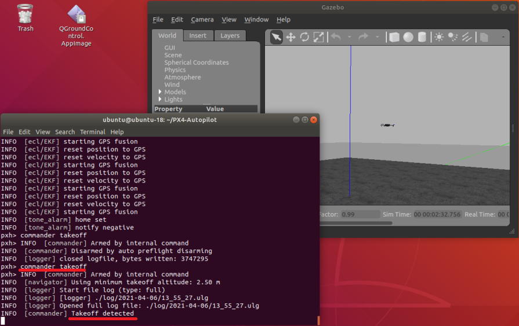Open the Gazebo Camera menu

pos(202,20)
